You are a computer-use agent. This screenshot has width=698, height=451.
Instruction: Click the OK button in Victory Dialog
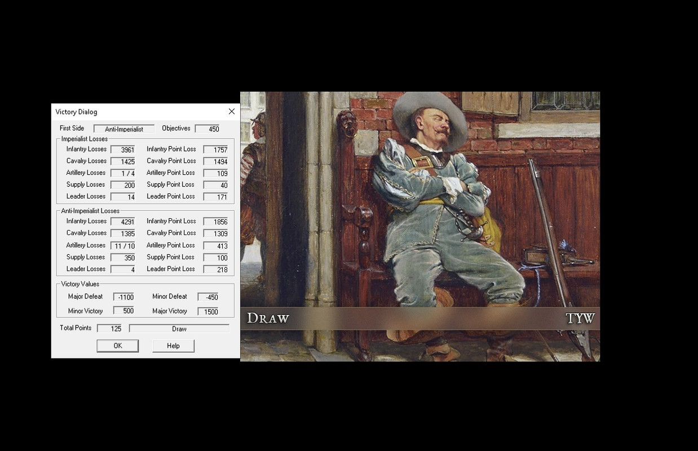pyautogui.click(x=117, y=346)
